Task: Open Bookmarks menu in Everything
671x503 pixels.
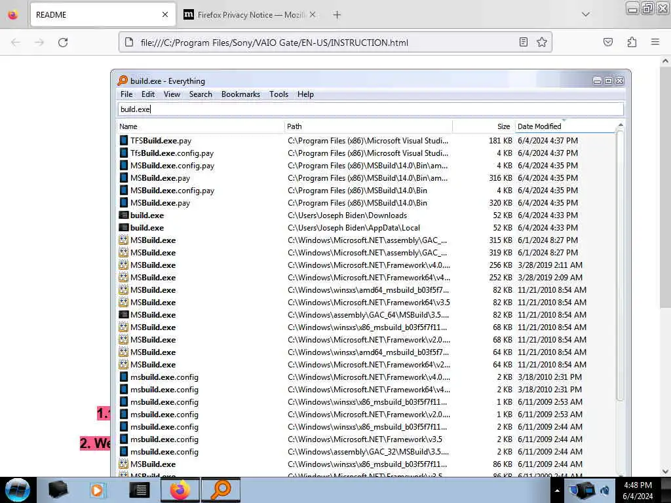Action: [x=240, y=94]
